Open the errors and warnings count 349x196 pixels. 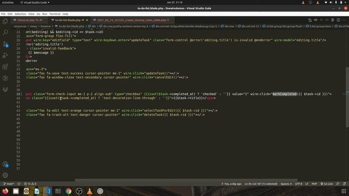tap(30, 184)
